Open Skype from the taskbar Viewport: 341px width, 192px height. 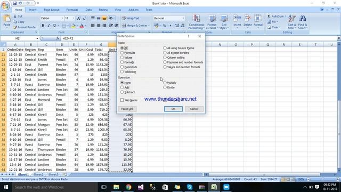click(190, 187)
